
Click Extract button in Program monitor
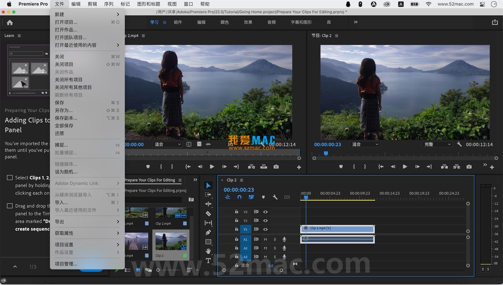[457, 167]
